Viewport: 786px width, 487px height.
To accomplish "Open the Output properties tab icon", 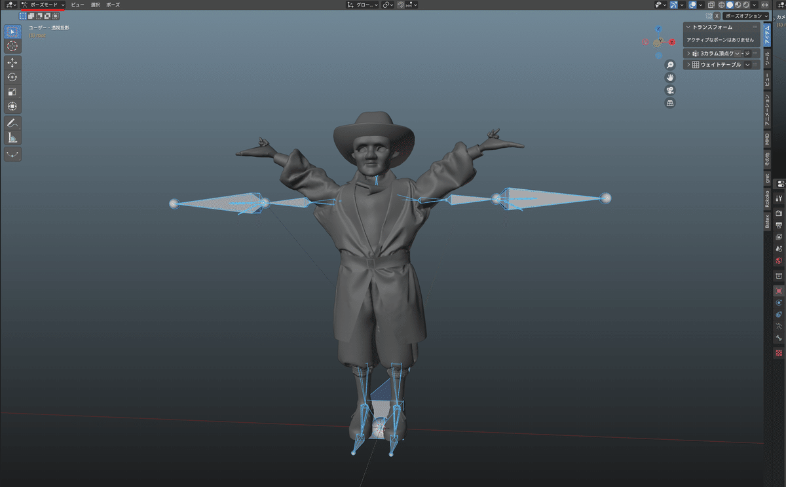I will (x=779, y=225).
